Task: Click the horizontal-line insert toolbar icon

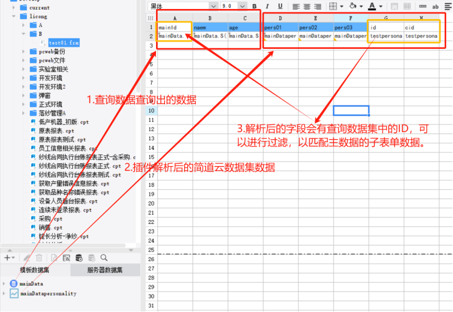Action: (423, 6)
